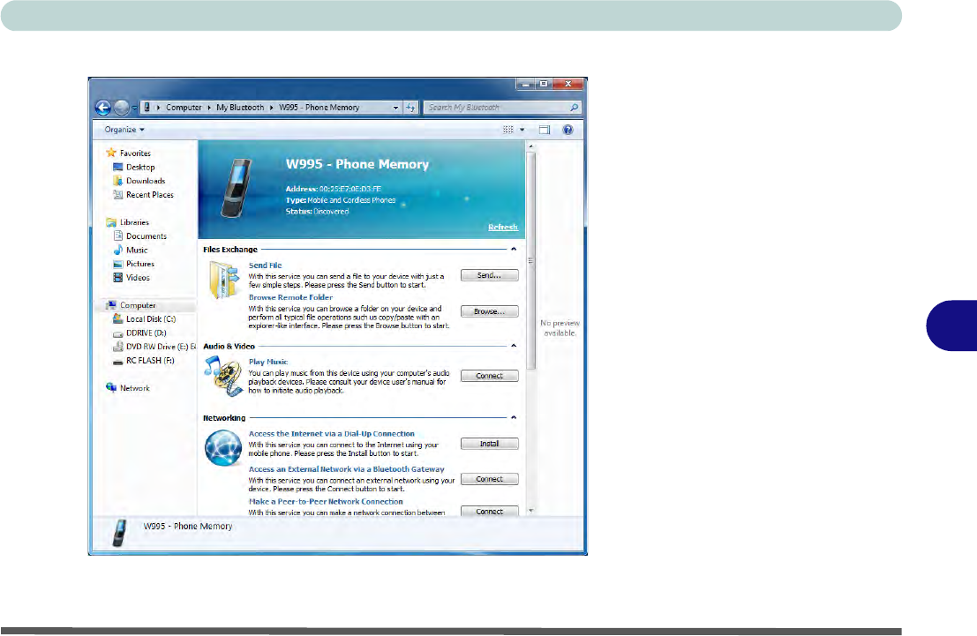Open the address bar history dropdown arrow
The height and width of the screenshot is (636, 977).
pyautogui.click(x=395, y=108)
